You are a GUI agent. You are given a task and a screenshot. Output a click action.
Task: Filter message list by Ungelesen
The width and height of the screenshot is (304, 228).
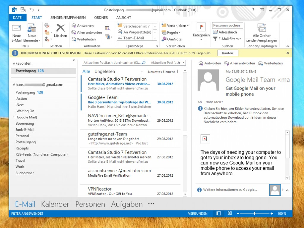[104, 72]
